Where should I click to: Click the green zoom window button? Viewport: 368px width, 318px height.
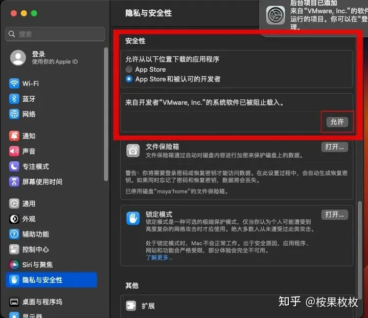[x=34, y=13]
